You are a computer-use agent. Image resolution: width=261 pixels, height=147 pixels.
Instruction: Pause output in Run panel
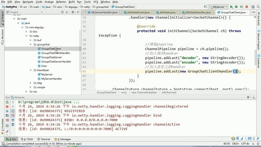pos(7,111)
